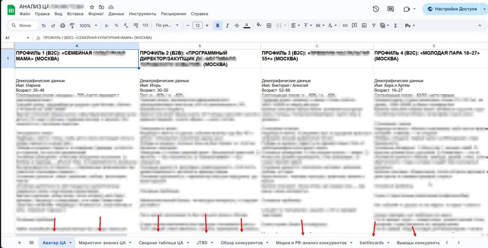Open the 123 number formats menu
The image size is (488, 248).
pos(145,25)
